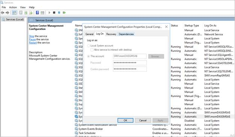This screenshot has width=235, height=137.
Task: Open the File menu
Action: click(x=4, y=7)
